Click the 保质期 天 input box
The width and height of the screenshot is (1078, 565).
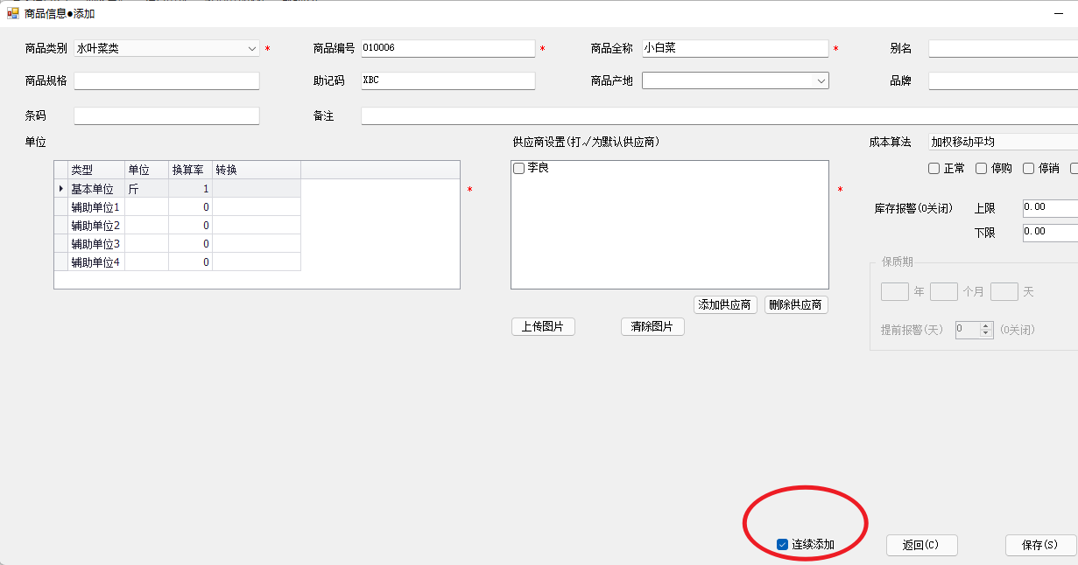point(1004,292)
